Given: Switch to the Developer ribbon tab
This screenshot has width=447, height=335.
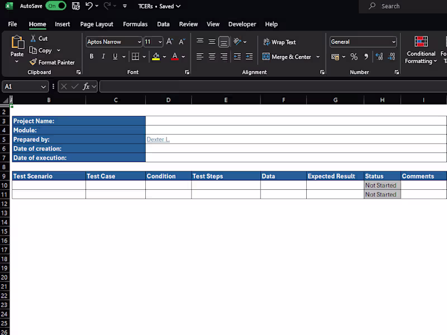Looking at the screenshot, I should [242, 24].
